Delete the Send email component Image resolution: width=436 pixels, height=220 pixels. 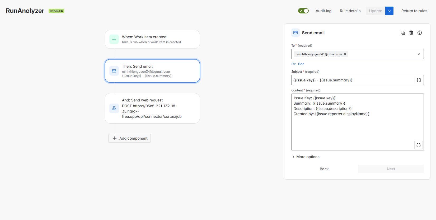tap(411, 33)
